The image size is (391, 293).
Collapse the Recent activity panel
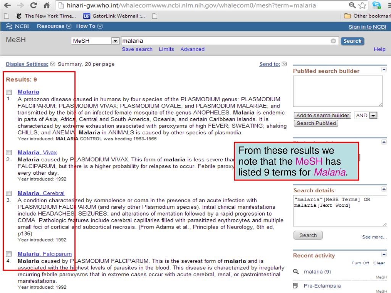tap(384, 254)
